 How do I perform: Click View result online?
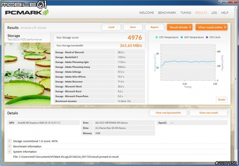pos(211,27)
